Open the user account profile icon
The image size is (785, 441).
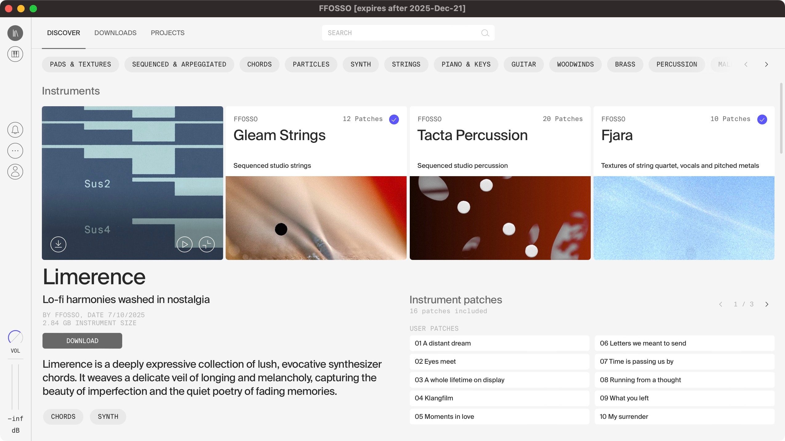15,172
